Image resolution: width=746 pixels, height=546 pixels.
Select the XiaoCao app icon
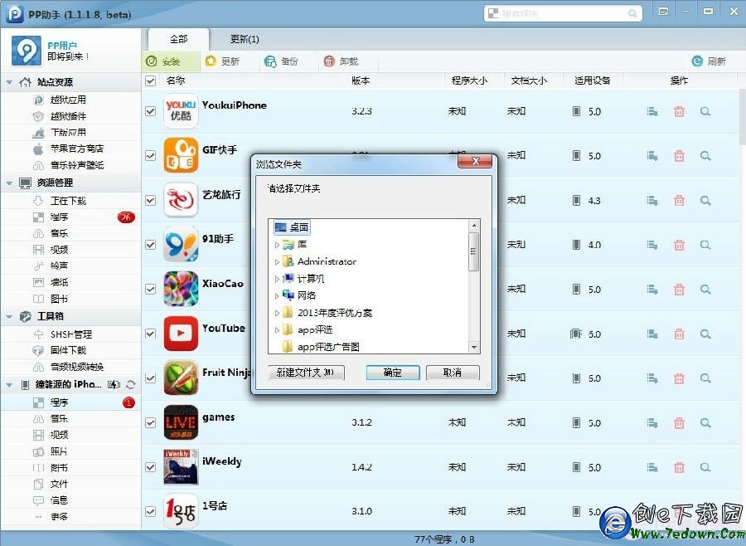point(181,289)
